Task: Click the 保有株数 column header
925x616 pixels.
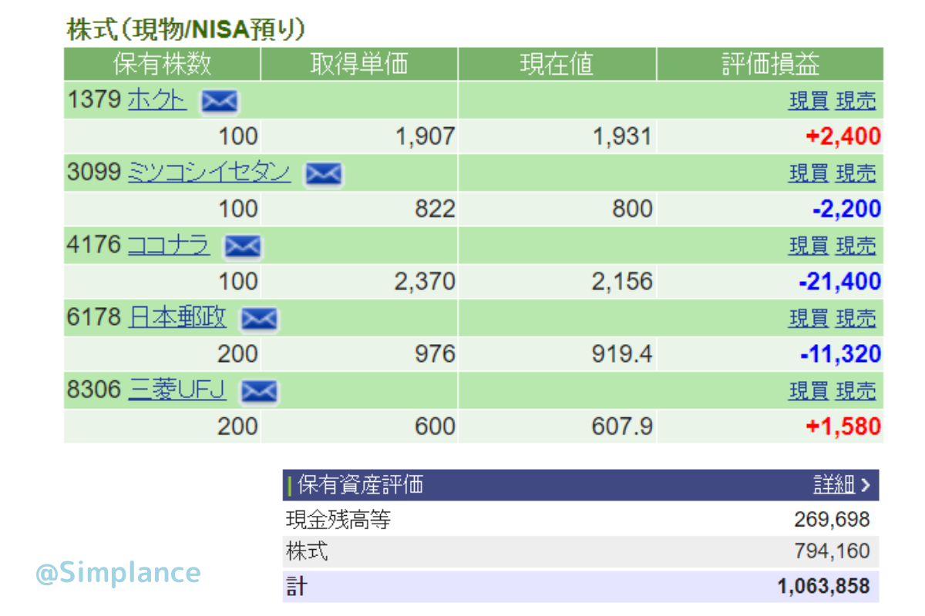Action: tap(162, 64)
